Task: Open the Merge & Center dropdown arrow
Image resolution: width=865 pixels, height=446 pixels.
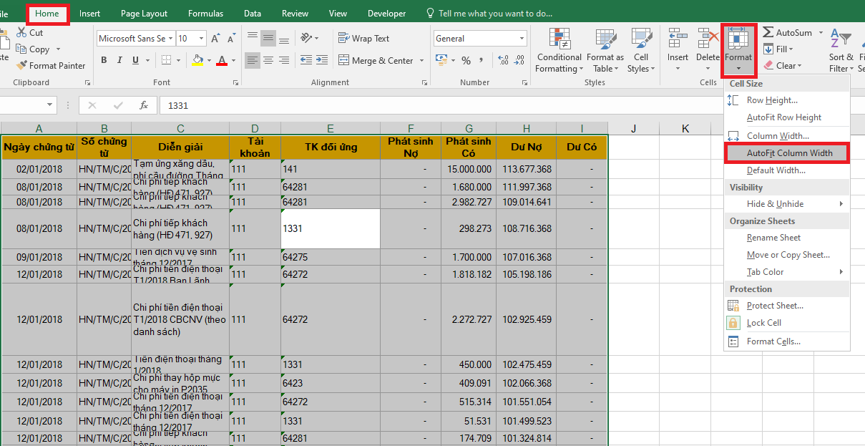Action: [422, 61]
